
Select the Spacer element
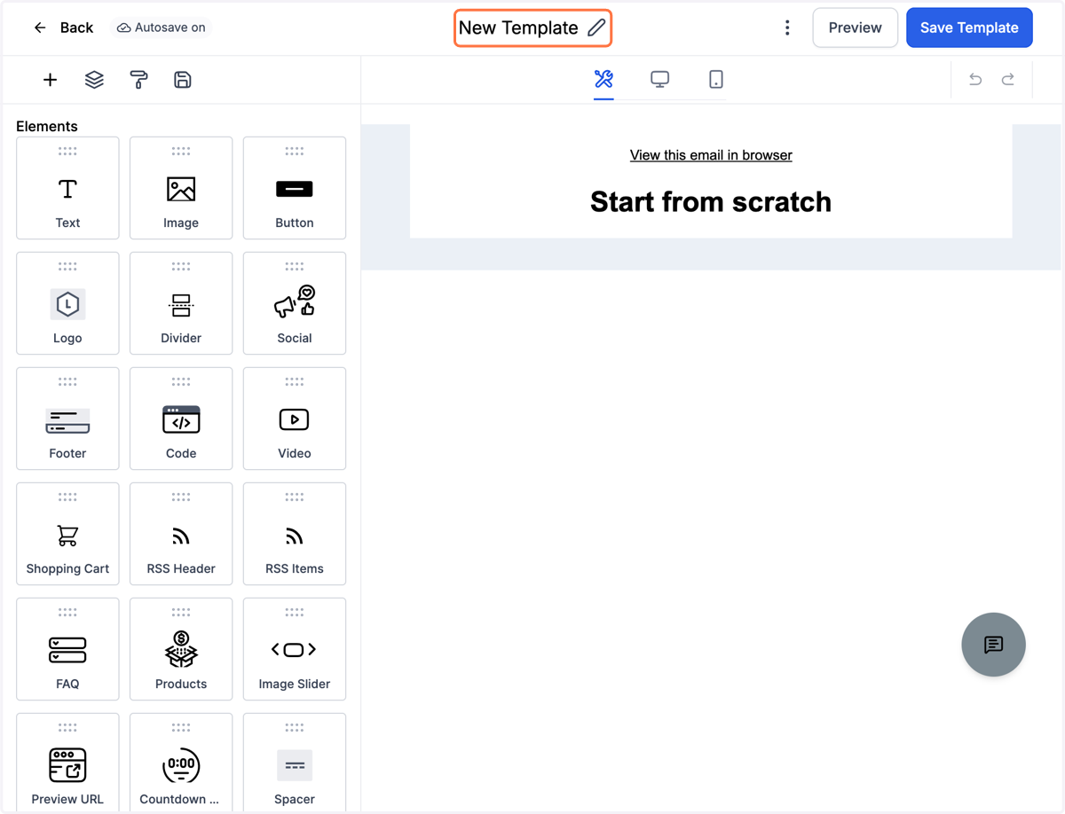point(295,763)
